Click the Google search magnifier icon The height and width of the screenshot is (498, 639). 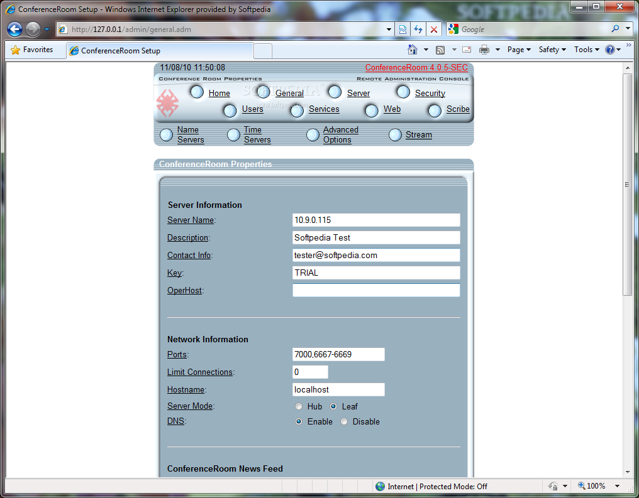pyautogui.click(x=615, y=28)
